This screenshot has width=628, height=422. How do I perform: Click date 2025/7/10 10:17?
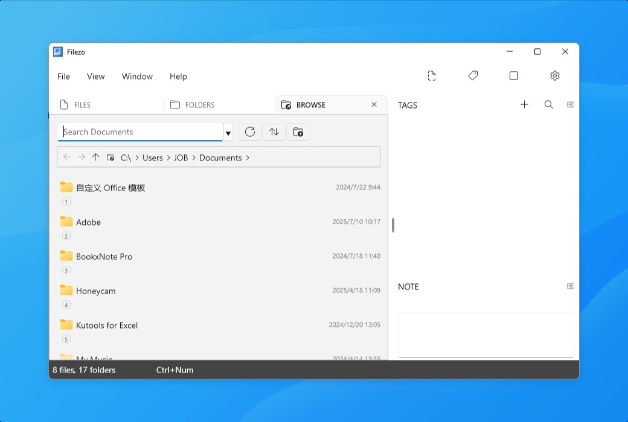[x=356, y=222]
